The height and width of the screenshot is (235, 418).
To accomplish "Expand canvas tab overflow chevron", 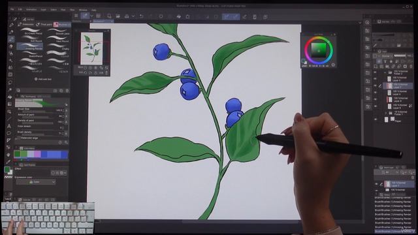I will pyautogui.click(x=360, y=23).
